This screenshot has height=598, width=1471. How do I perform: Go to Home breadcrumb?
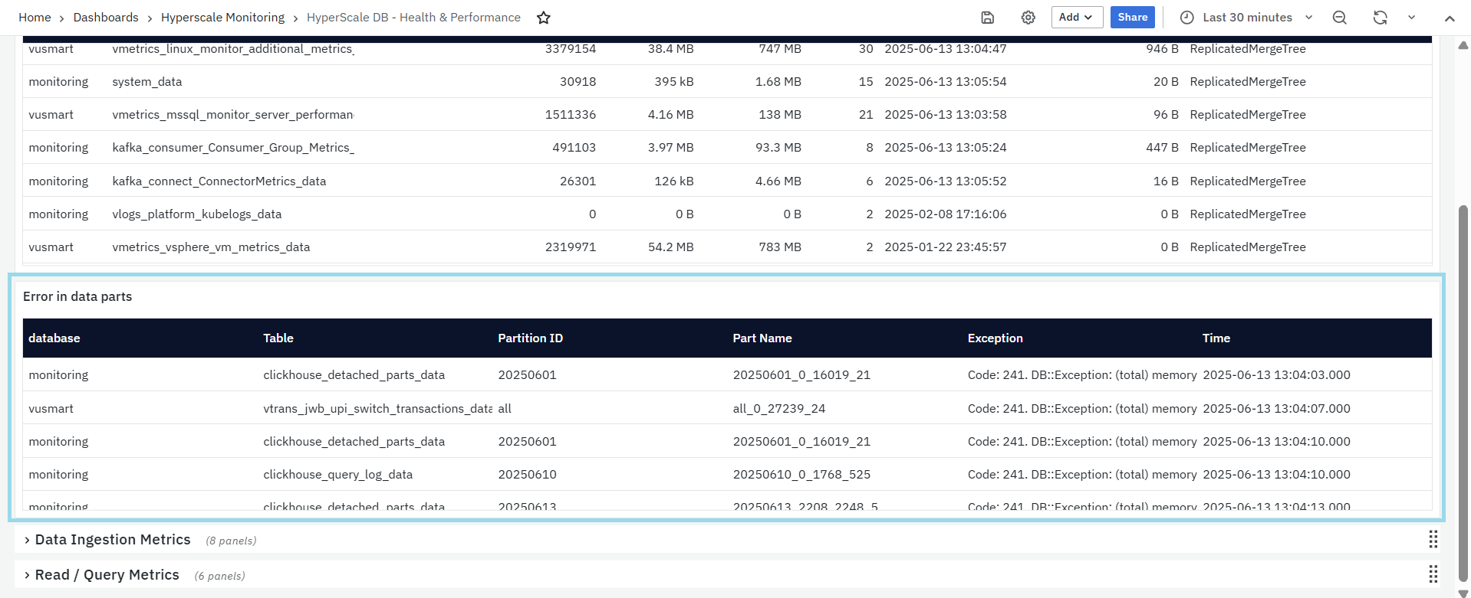pyautogui.click(x=35, y=18)
